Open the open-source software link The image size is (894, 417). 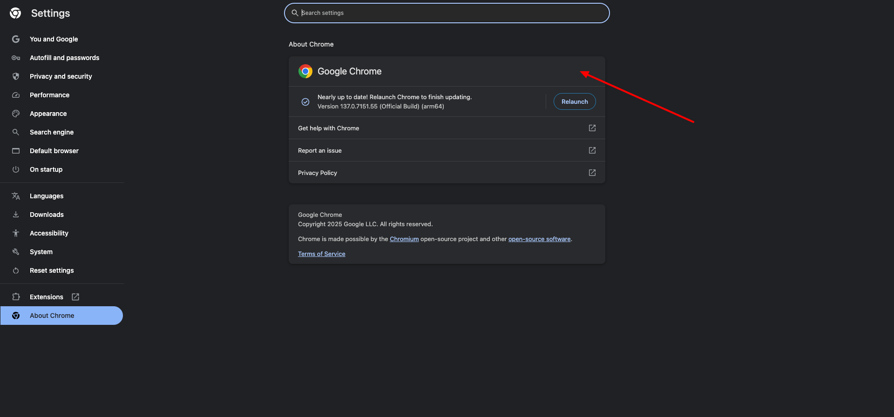pyautogui.click(x=539, y=239)
